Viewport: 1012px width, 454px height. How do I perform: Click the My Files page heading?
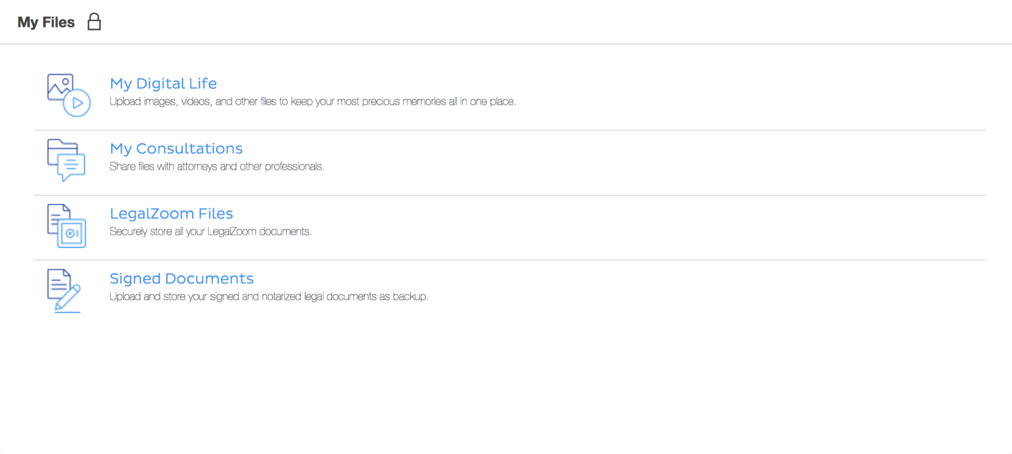tap(46, 22)
